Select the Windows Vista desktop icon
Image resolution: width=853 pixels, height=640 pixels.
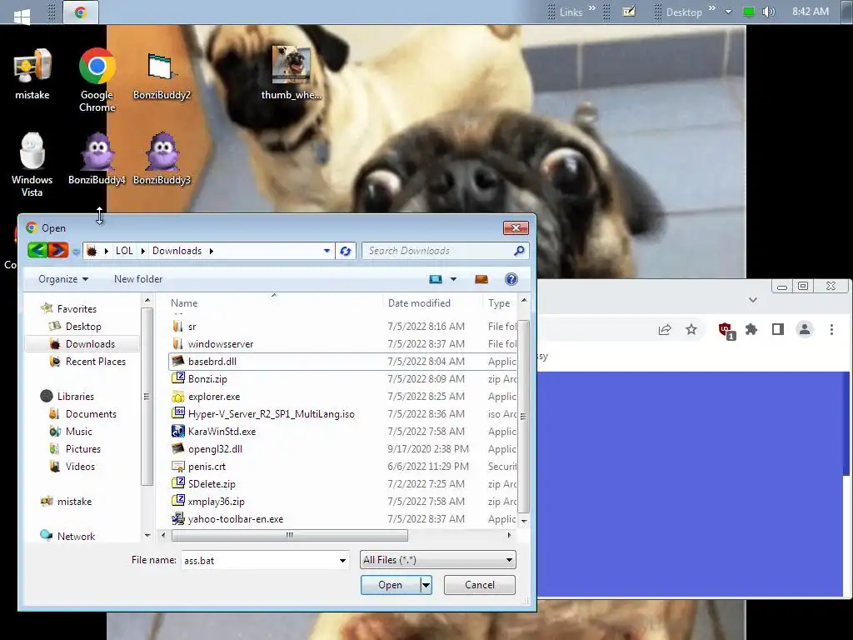pyautogui.click(x=32, y=164)
